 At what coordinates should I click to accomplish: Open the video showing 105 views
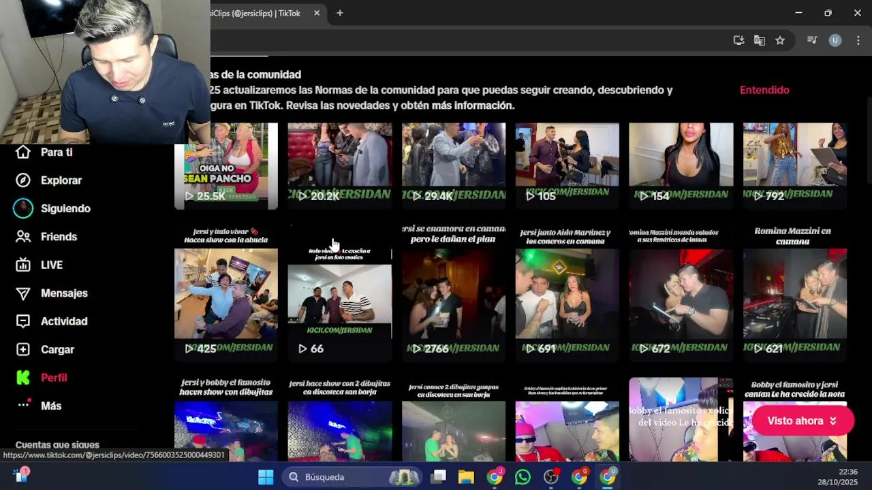[x=567, y=165]
